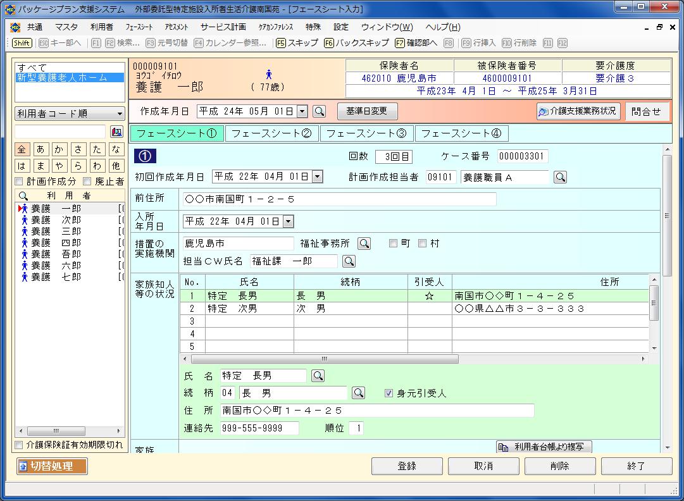Click search icon next to 担当CW氏名 field

click(349, 261)
